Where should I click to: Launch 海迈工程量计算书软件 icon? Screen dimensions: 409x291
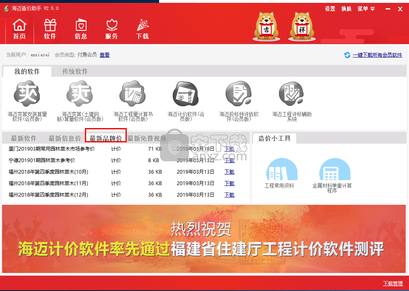133,94
